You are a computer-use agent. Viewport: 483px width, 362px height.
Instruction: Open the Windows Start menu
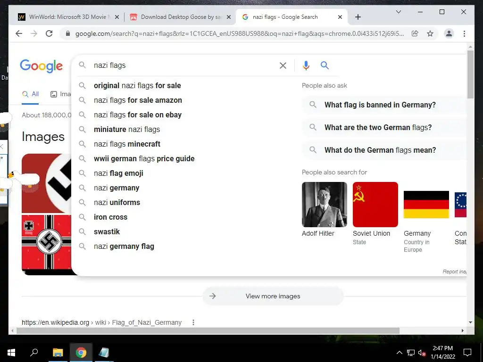(11, 353)
